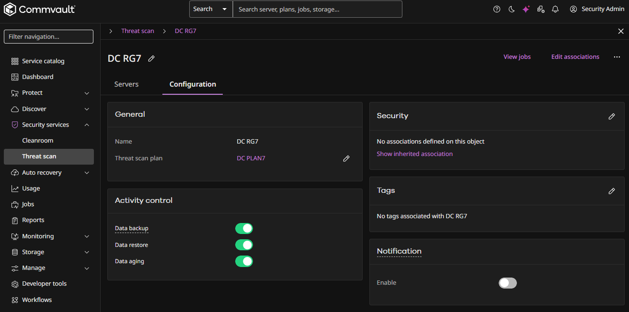Select Threat scan in the sidebar
629x312 pixels.
[49, 156]
